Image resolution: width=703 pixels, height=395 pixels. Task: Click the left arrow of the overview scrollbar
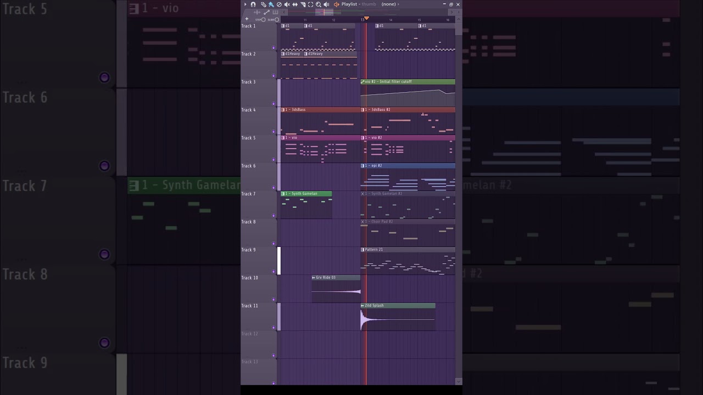pos(284,12)
